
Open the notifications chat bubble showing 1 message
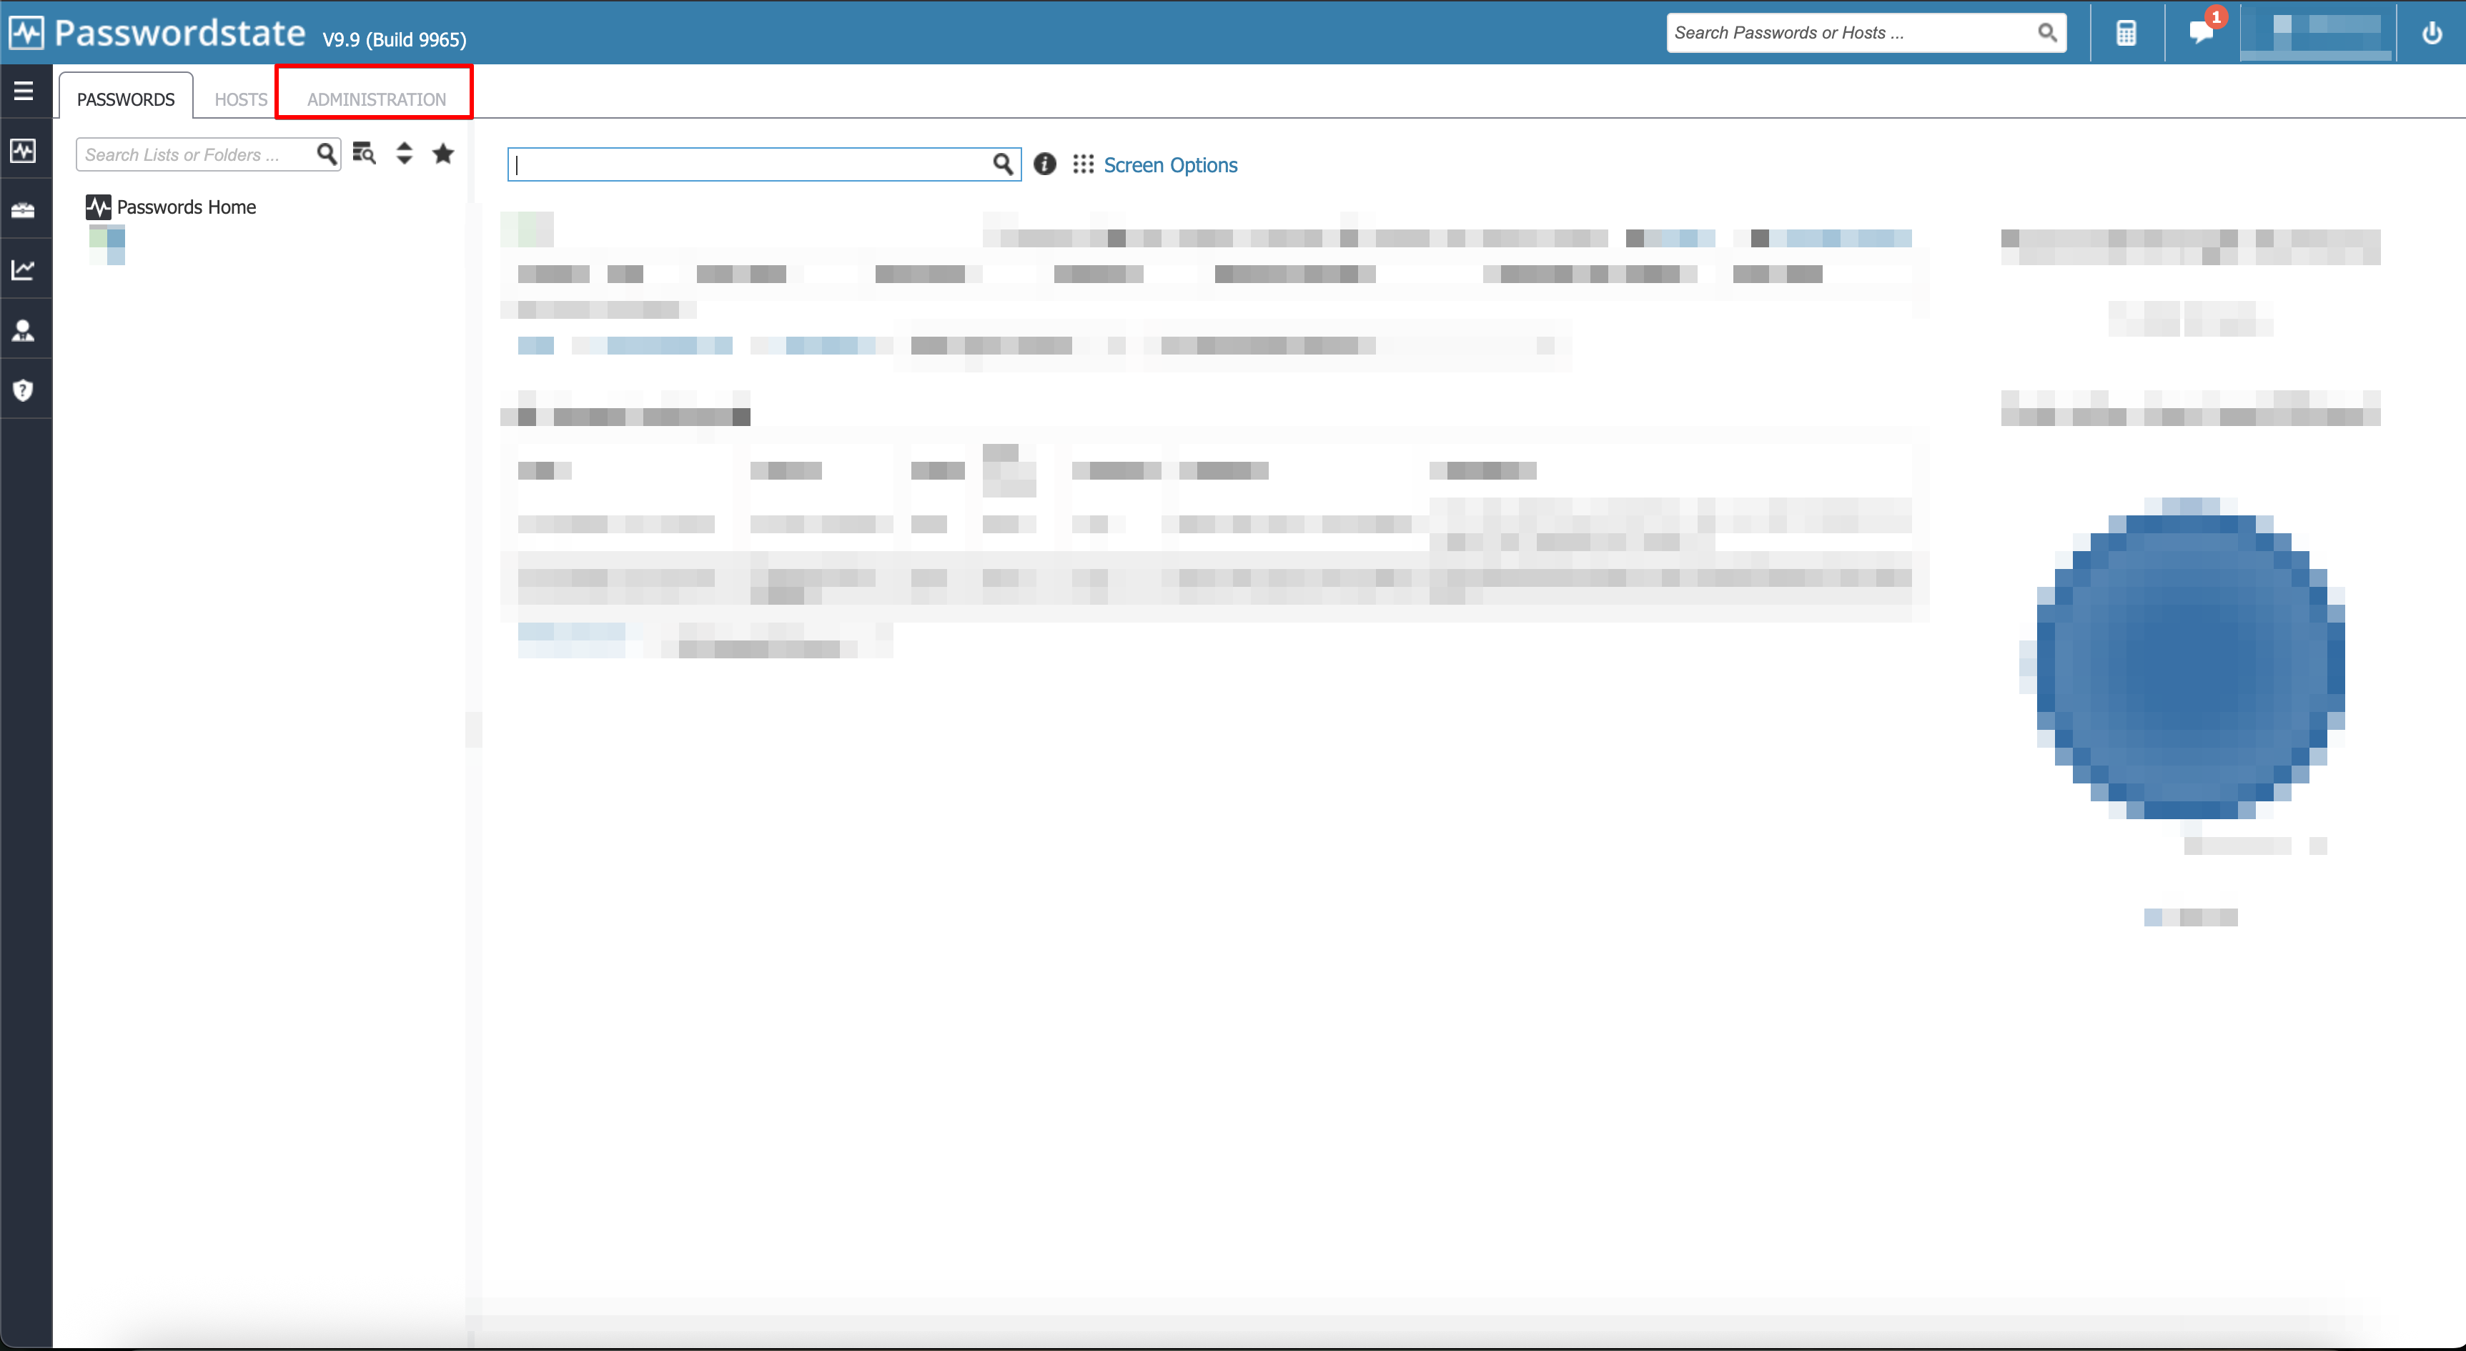click(x=2203, y=34)
